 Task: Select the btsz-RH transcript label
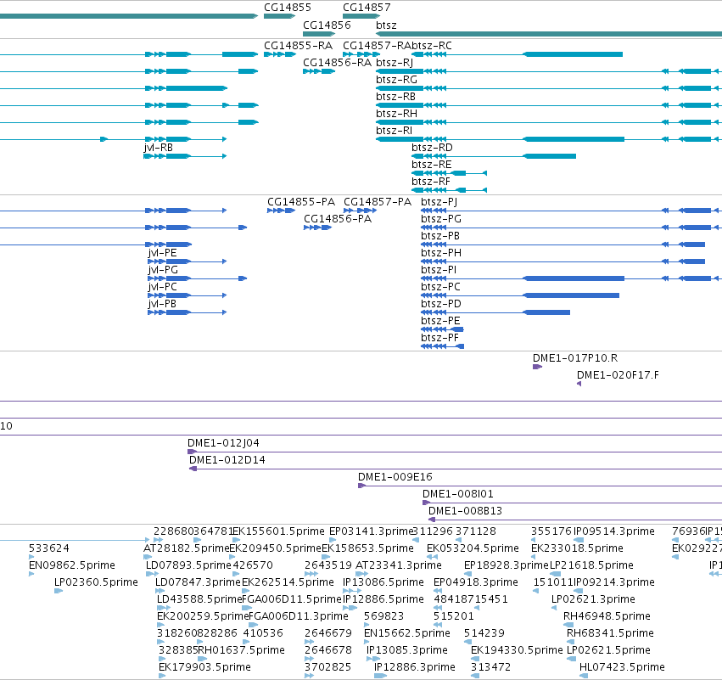click(396, 114)
